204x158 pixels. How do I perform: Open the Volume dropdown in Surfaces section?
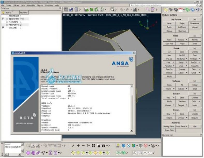click(x=169, y=89)
